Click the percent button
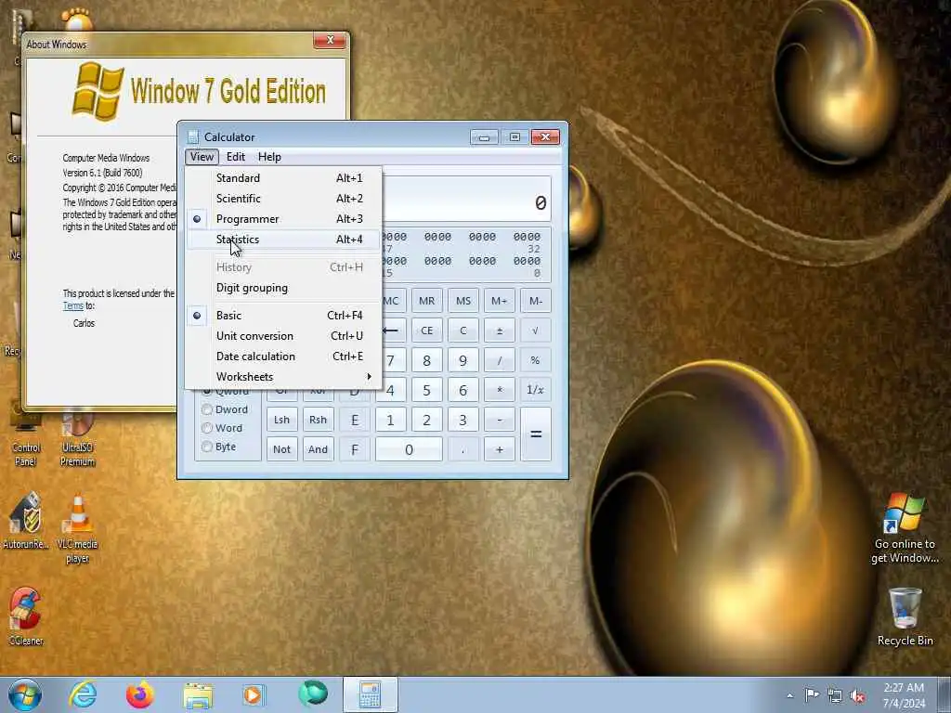The image size is (951, 713). click(536, 360)
